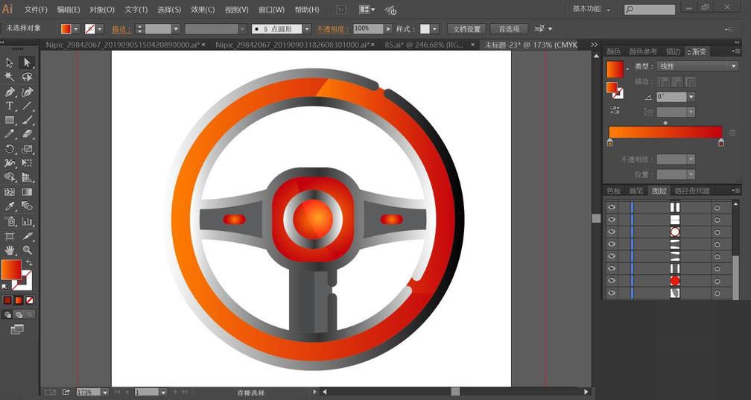Viewport: 751px width, 400px height.
Task: Open the 效果(C) menu
Action: pyautogui.click(x=203, y=10)
